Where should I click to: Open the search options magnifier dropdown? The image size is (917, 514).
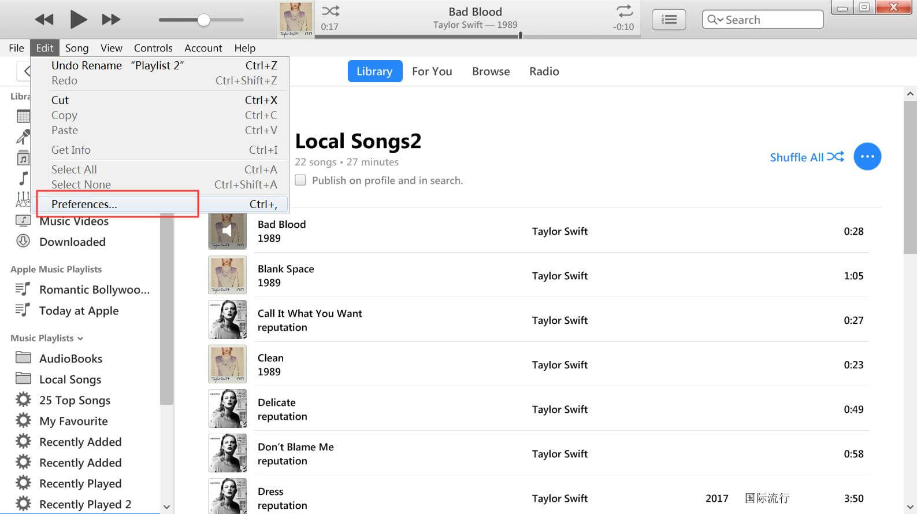pyautogui.click(x=715, y=20)
